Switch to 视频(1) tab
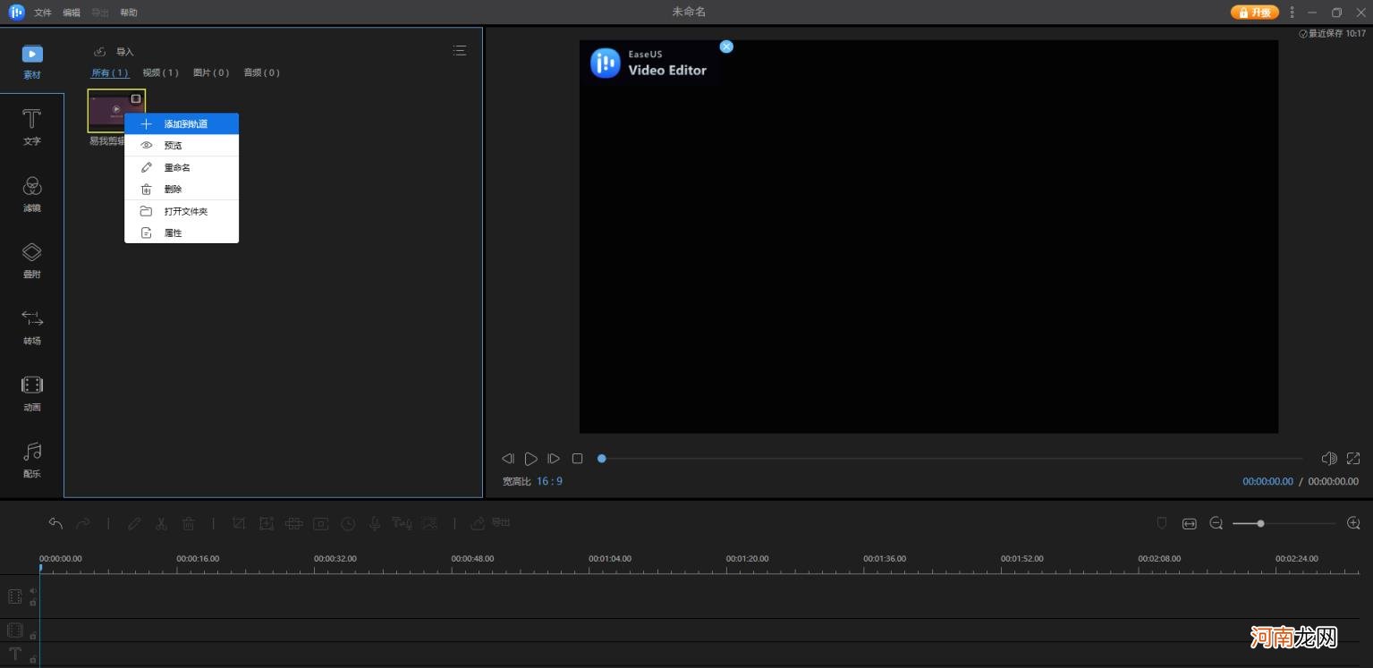 click(161, 72)
